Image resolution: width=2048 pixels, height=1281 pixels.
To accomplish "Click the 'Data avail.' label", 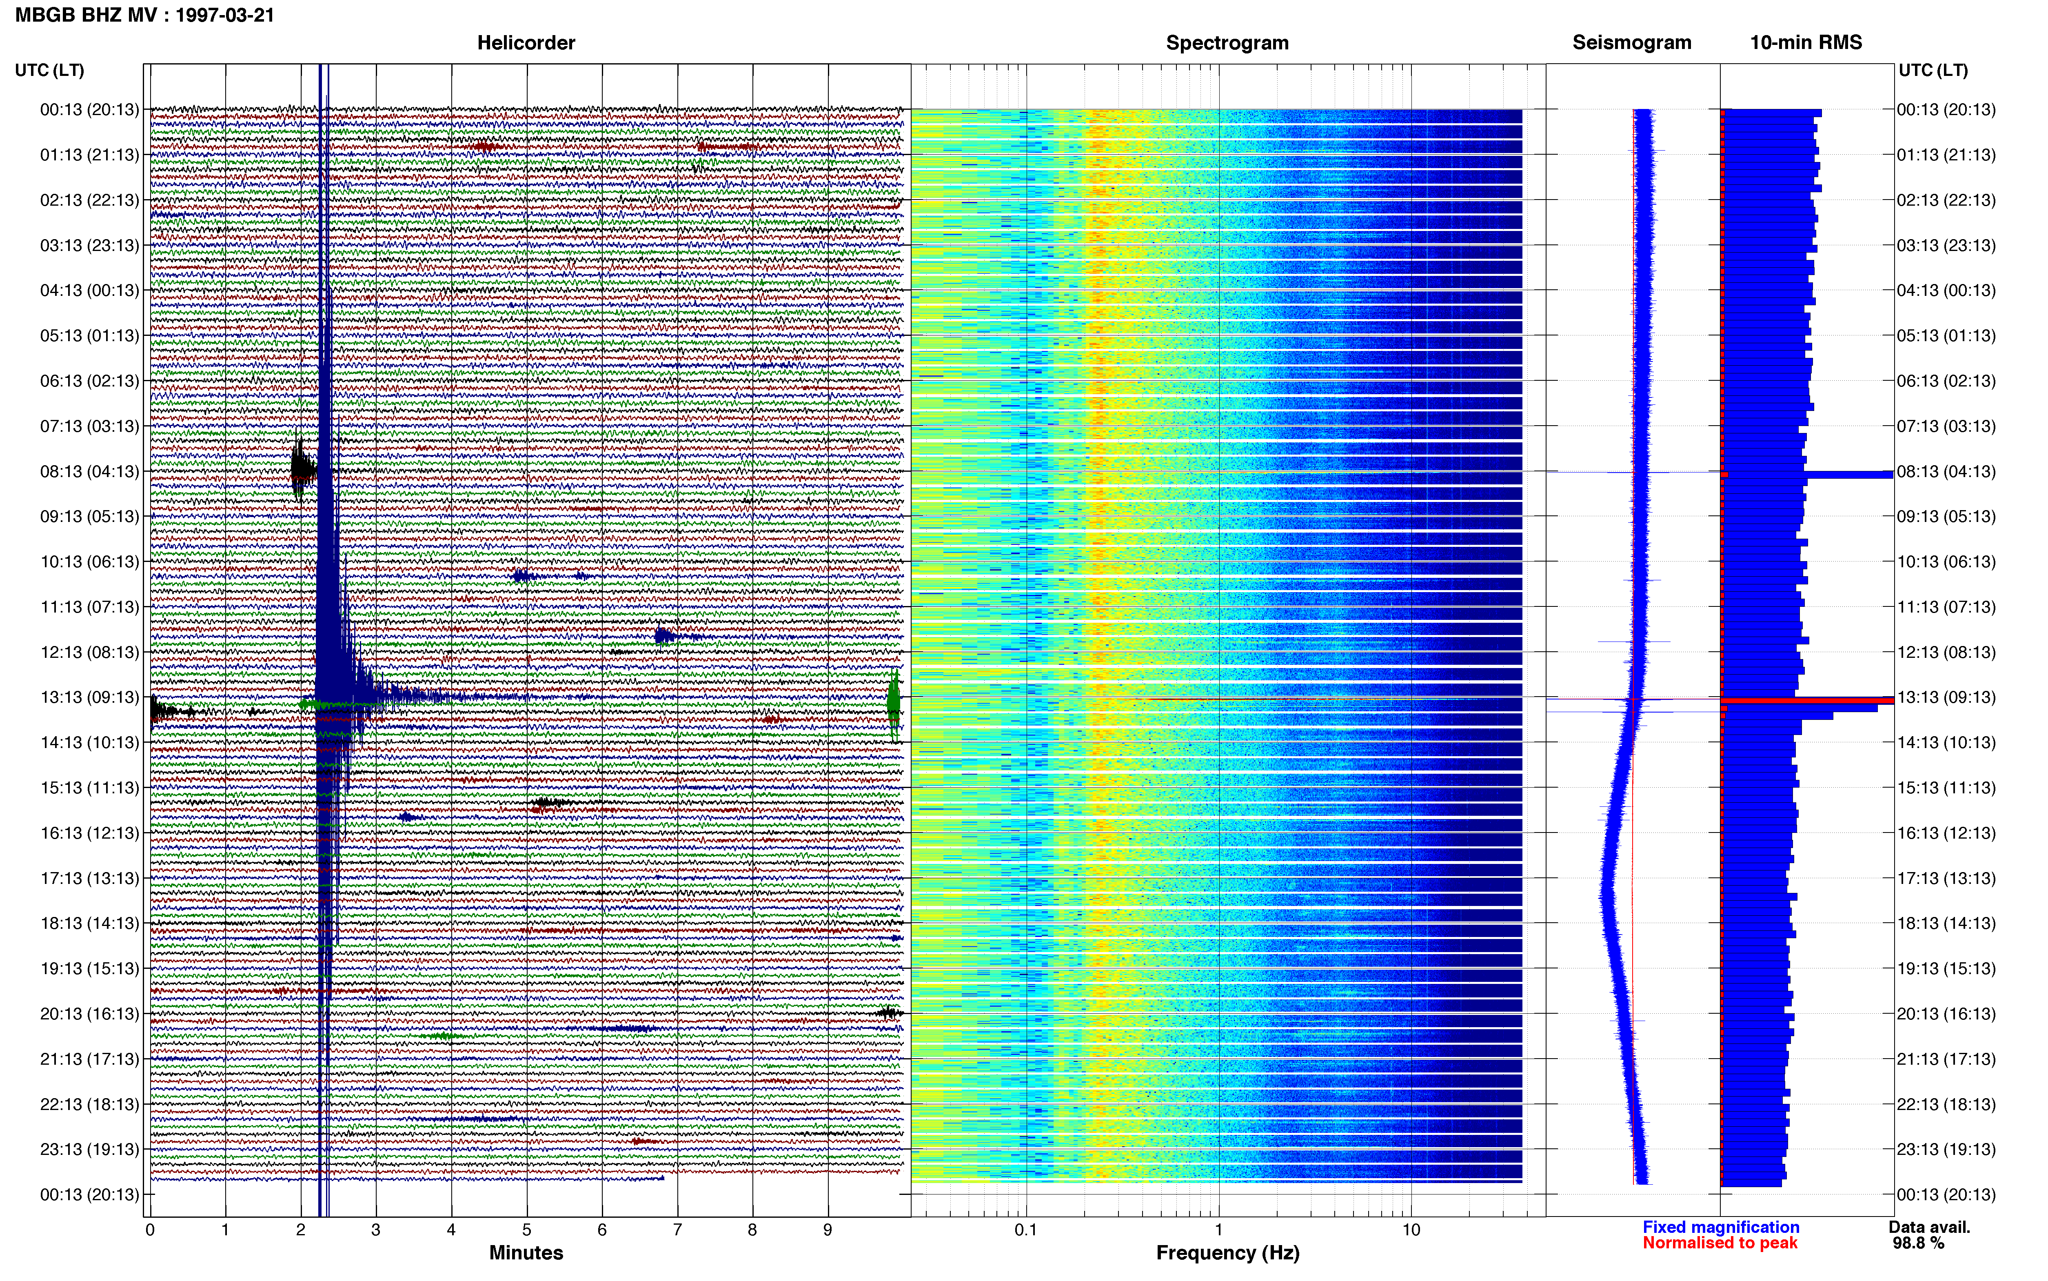I will click(x=1929, y=1227).
